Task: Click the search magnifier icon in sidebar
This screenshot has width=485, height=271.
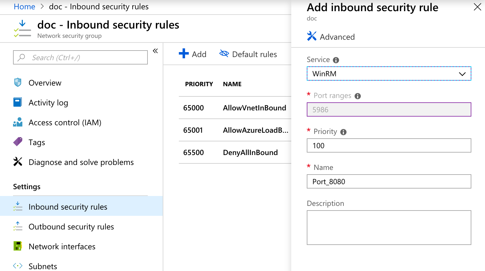Action: (x=21, y=57)
